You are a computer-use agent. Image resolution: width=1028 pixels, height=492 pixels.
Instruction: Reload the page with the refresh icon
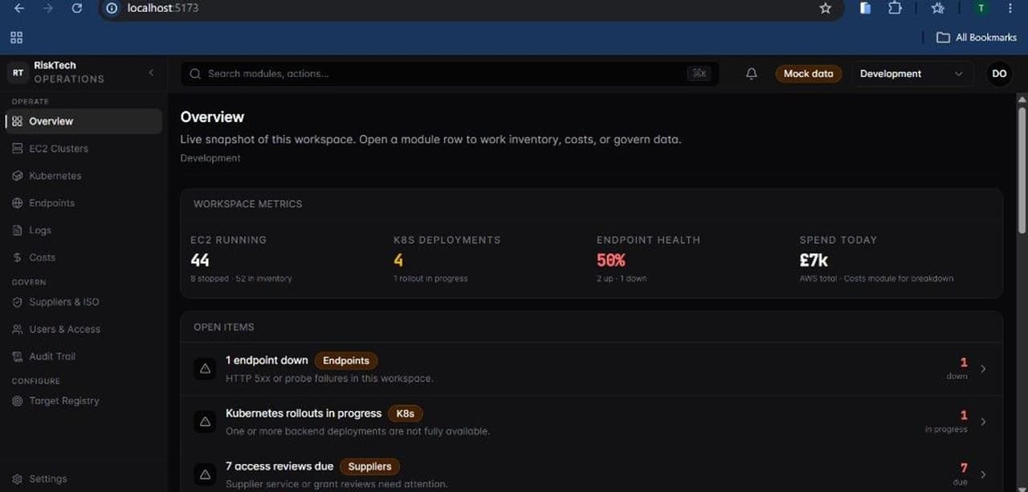click(76, 8)
